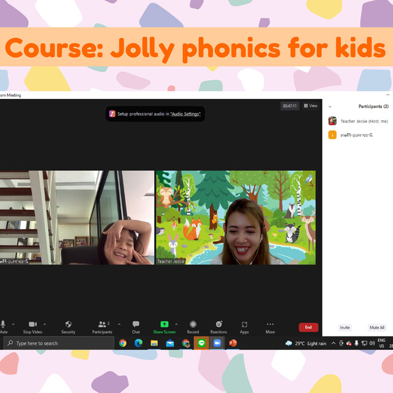Click the Mute All button

(377, 327)
